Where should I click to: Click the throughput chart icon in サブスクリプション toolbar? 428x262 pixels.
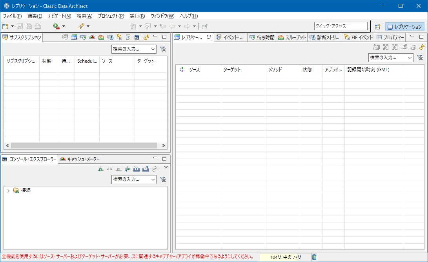(101, 37)
